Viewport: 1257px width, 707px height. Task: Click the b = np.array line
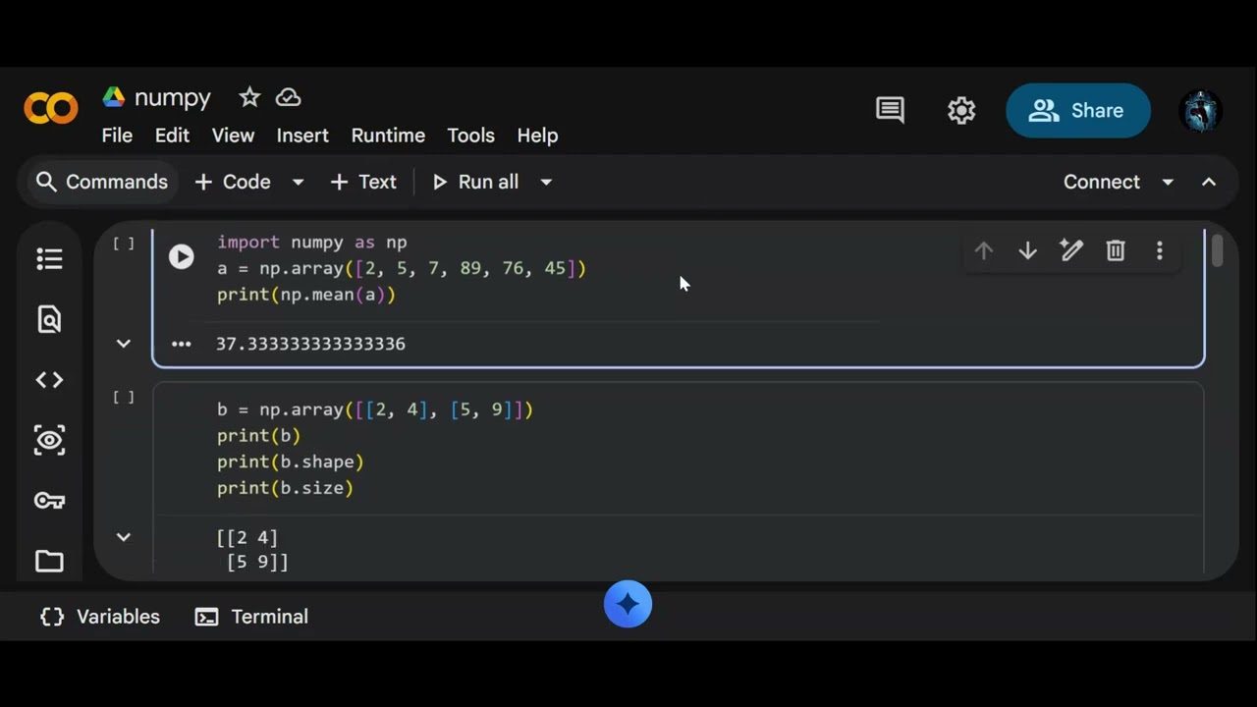click(x=375, y=409)
